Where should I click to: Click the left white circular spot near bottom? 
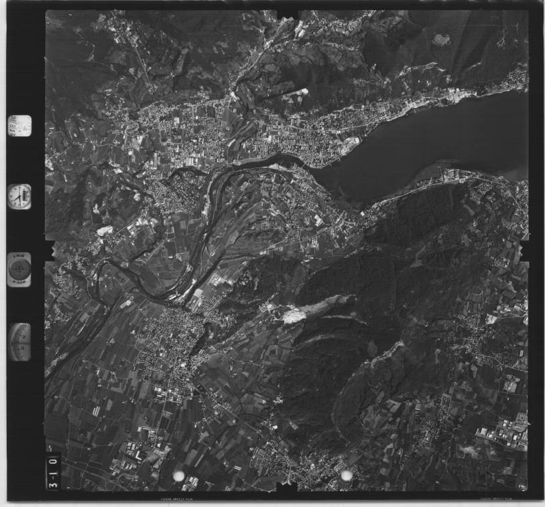(x=178, y=476)
